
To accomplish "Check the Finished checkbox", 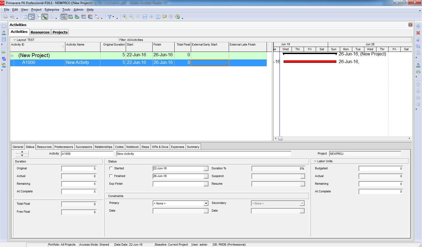I will point(111,176).
